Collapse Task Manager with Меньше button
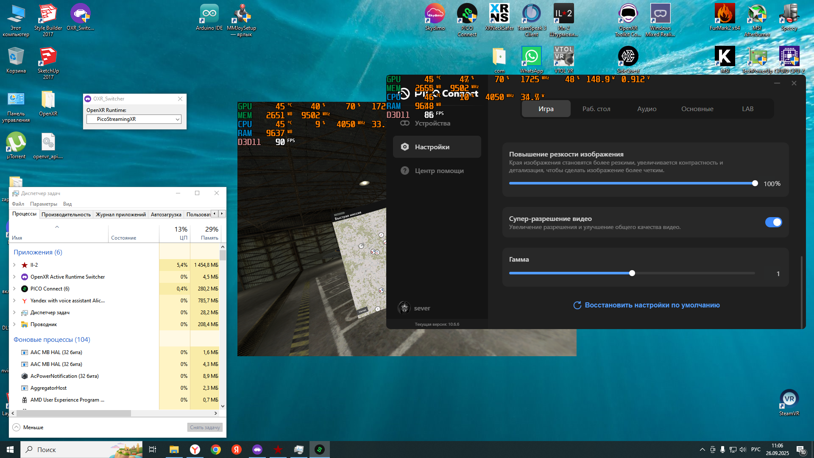 click(28, 427)
